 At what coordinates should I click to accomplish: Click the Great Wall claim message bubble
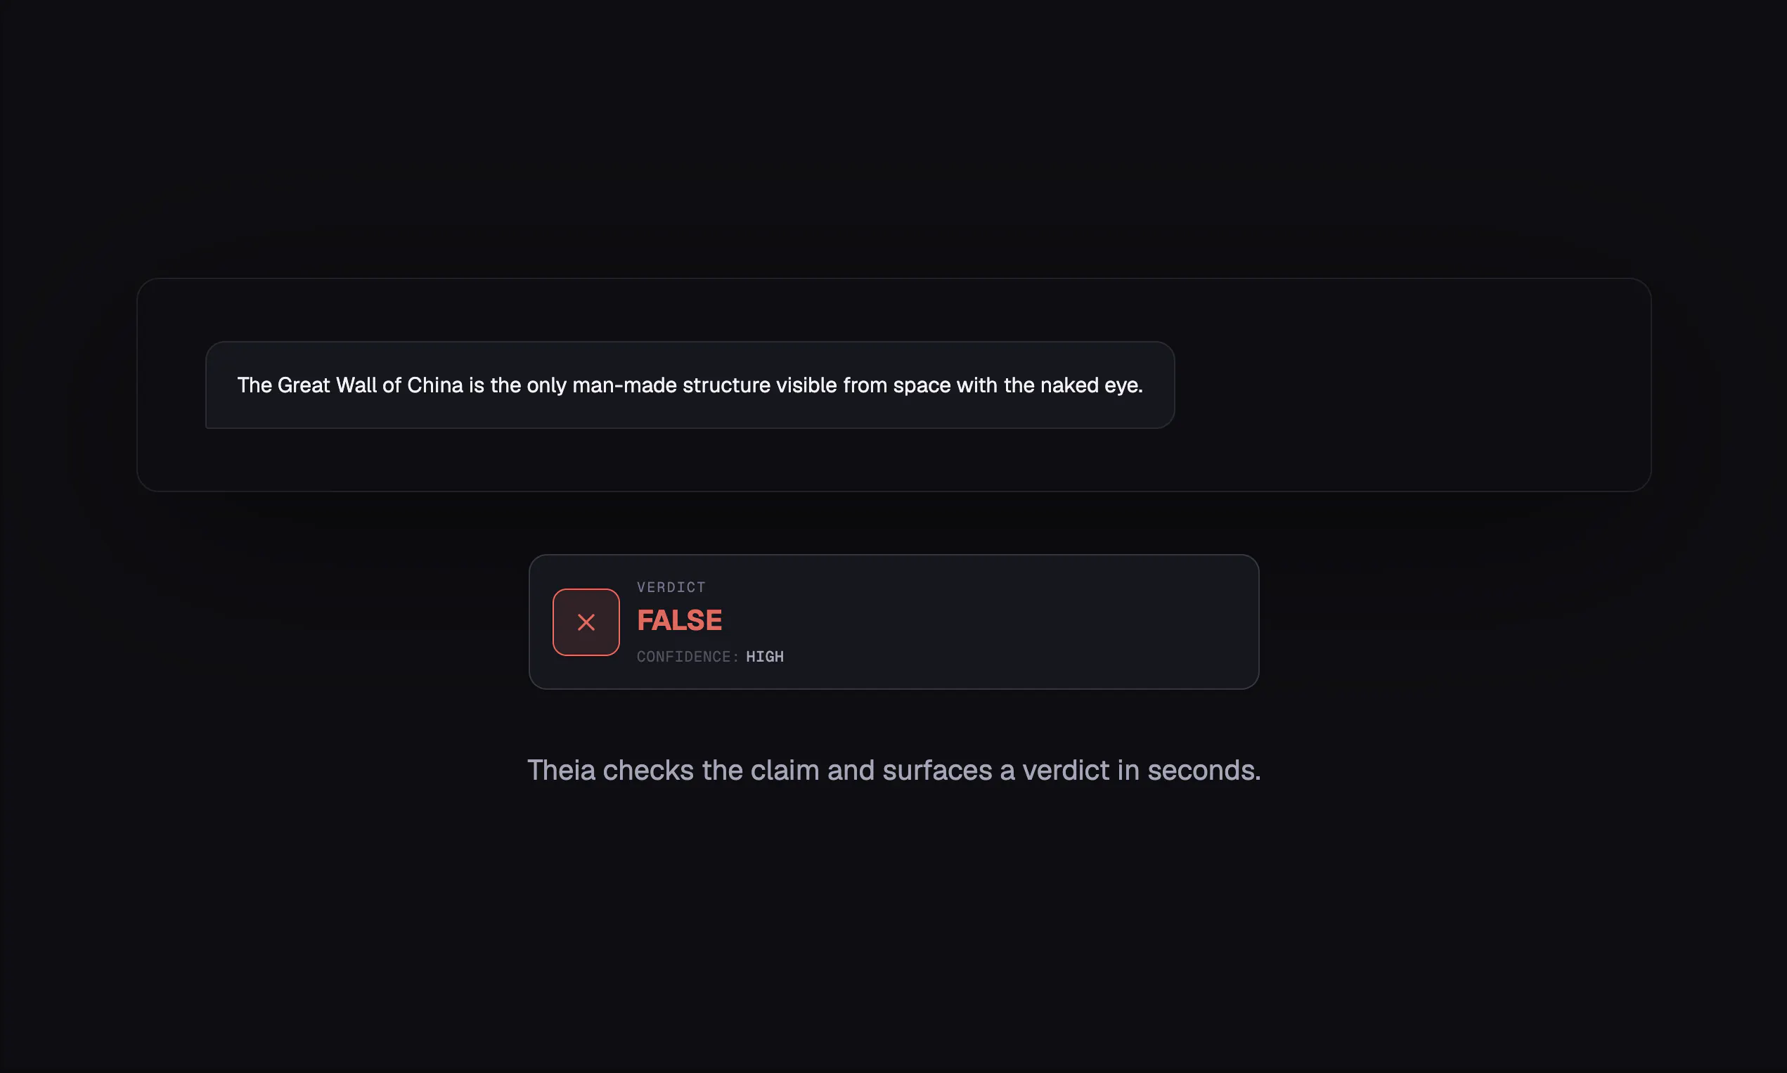tap(690, 385)
